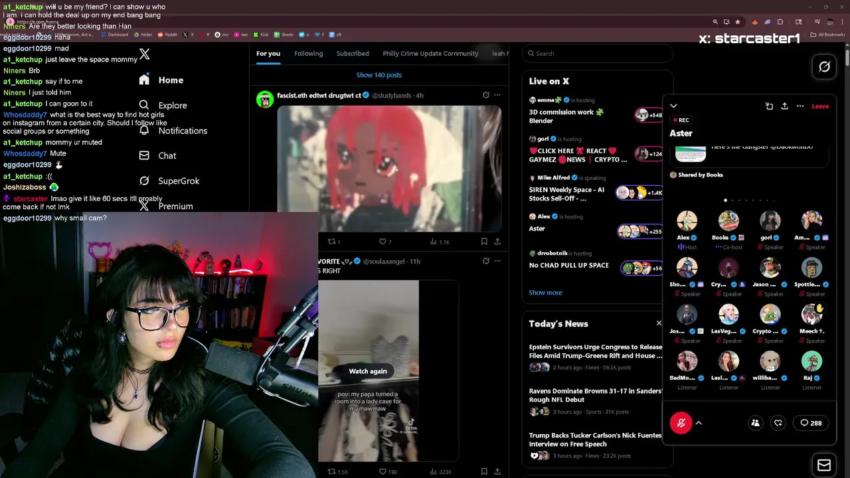Dismiss Today's News with X button
850x478 pixels.
[659, 323]
